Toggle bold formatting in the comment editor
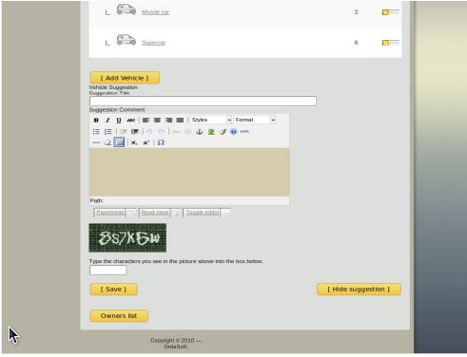This screenshot has width=467, height=357. pyautogui.click(x=96, y=121)
